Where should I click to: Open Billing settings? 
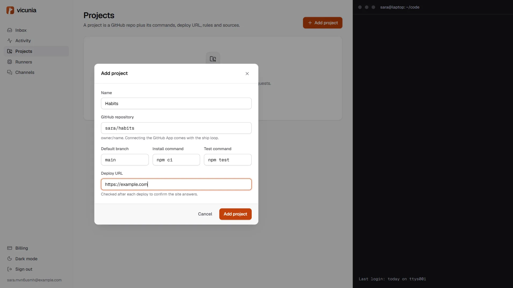tap(36, 248)
